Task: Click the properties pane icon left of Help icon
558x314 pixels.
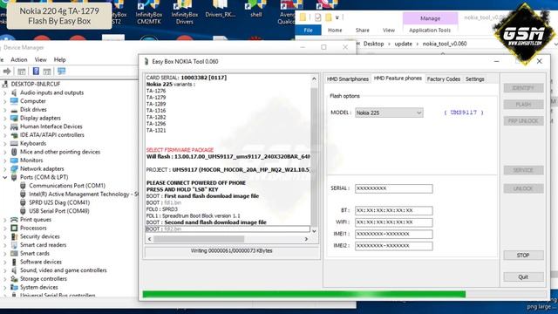Action: point(21,72)
